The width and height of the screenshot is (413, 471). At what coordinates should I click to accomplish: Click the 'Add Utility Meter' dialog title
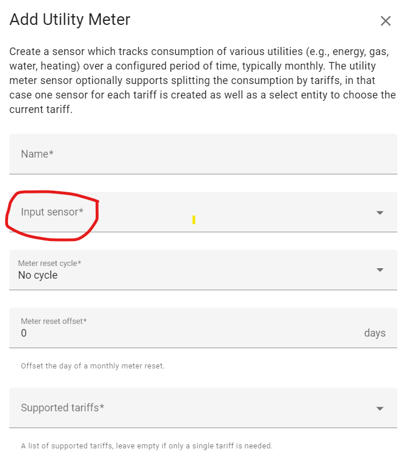70,20
